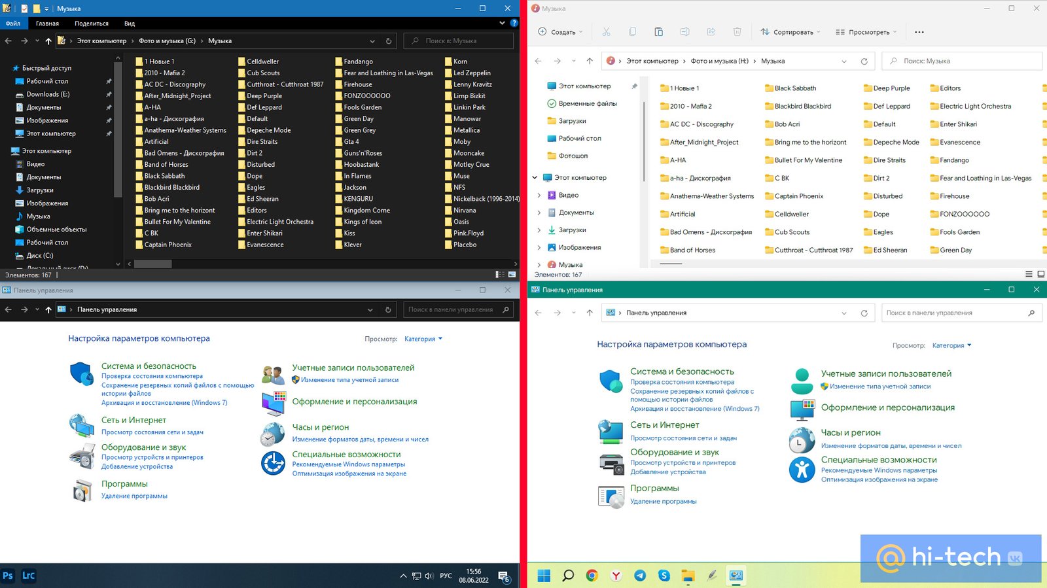Expand address history in light Музыка explorer
The width and height of the screenshot is (1047, 588).
click(x=844, y=61)
